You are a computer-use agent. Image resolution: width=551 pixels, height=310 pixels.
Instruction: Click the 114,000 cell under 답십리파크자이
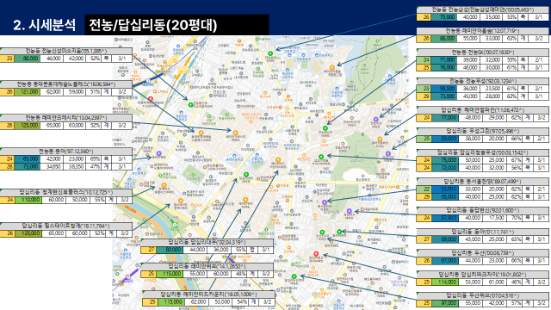445,282
